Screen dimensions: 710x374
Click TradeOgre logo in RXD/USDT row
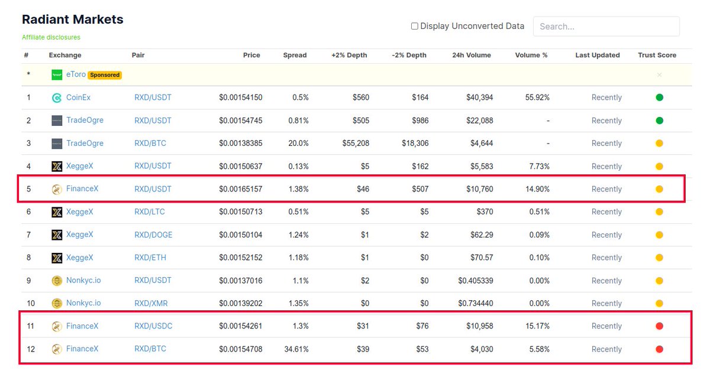57,121
